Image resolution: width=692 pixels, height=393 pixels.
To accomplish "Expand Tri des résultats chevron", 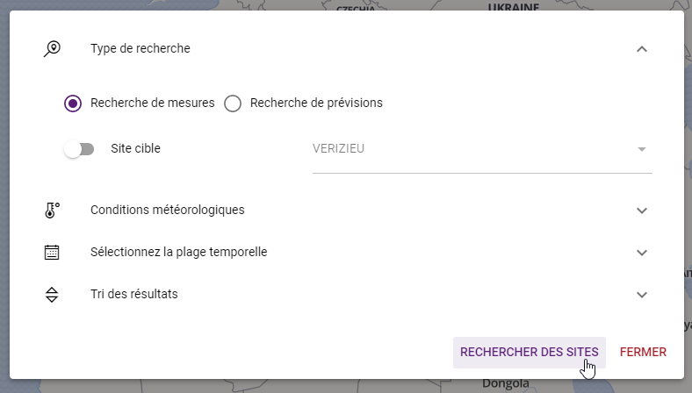I will 642,294.
